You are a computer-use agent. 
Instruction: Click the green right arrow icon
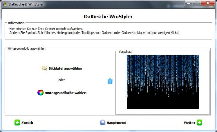199,123
